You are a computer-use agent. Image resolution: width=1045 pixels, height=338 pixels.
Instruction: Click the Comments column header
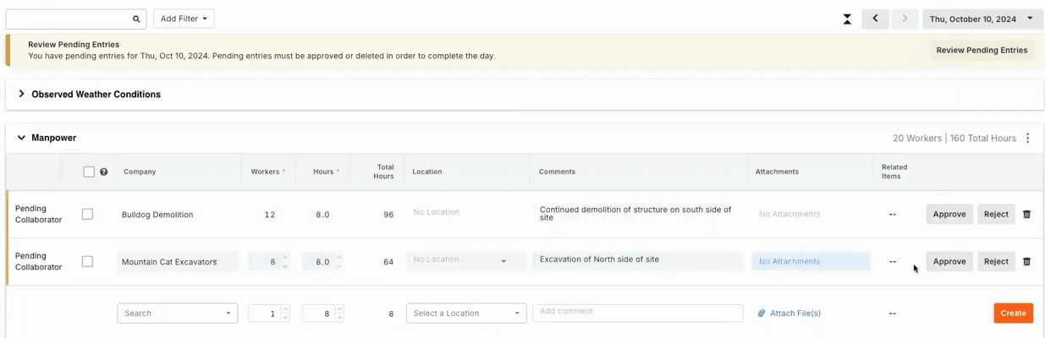point(557,172)
